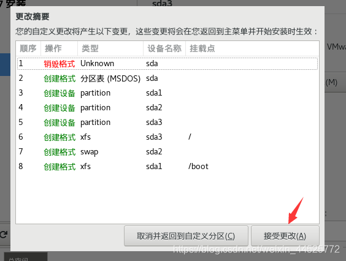Click the swap type cell
346x261 pixels.
click(90, 152)
